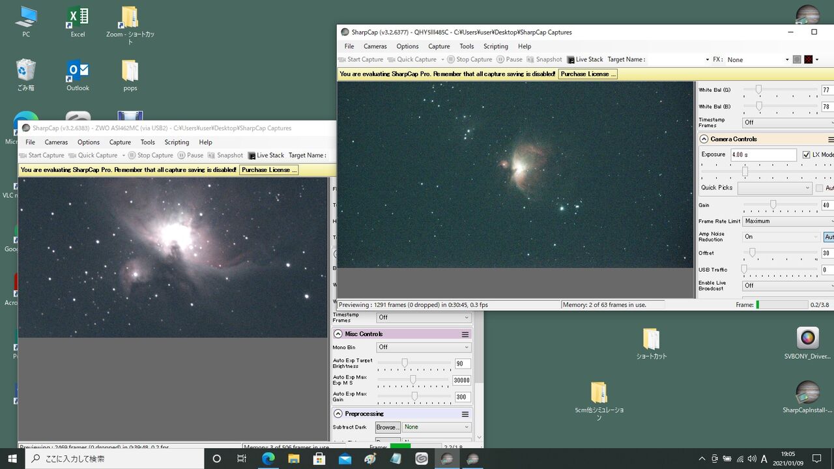Screen dimensions: 834x469
Task: Open the Frame Rate Limit dropdown
Action: tap(788, 221)
